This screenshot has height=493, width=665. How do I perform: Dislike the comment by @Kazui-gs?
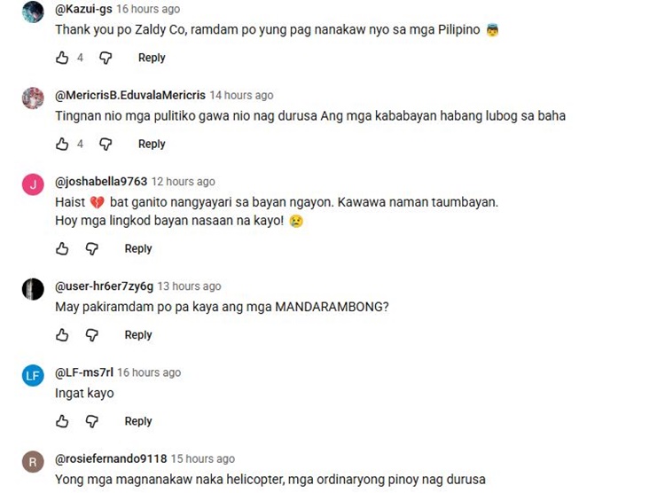coord(106,58)
